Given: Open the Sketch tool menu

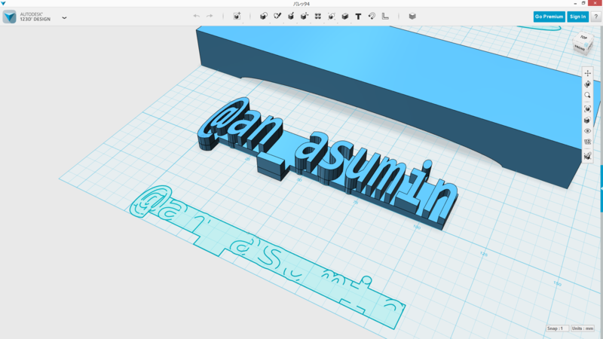Looking at the screenshot, I should 277,16.
